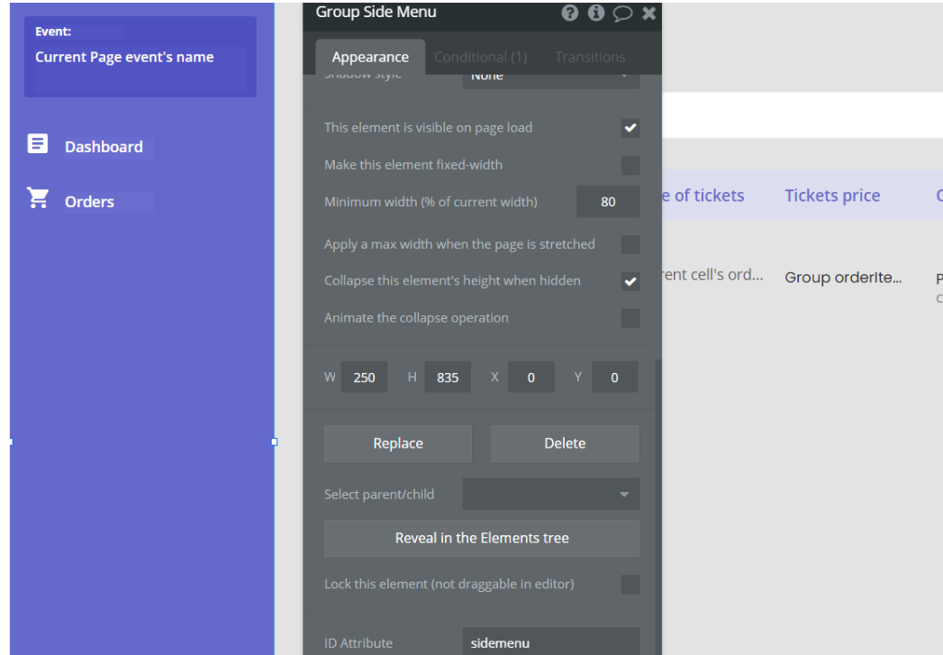This screenshot has height=655, width=943.
Task: Open the Transitions tab
Action: tap(589, 57)
